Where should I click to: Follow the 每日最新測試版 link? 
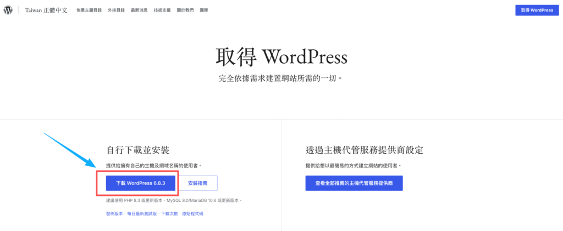(142, 213)
